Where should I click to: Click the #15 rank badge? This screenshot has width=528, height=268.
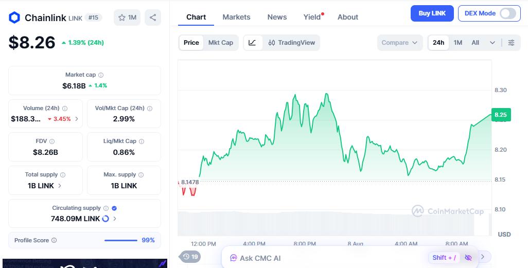point(93,17)
